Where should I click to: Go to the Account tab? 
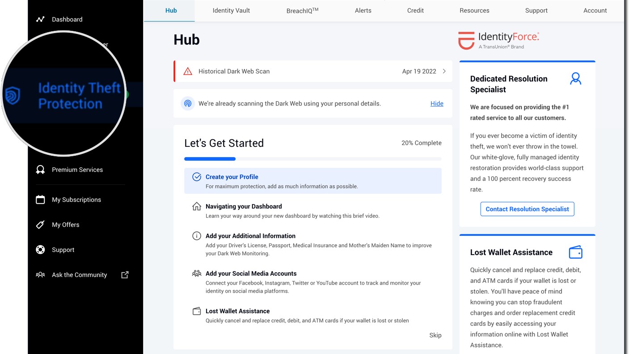click(x=595, y=10)
